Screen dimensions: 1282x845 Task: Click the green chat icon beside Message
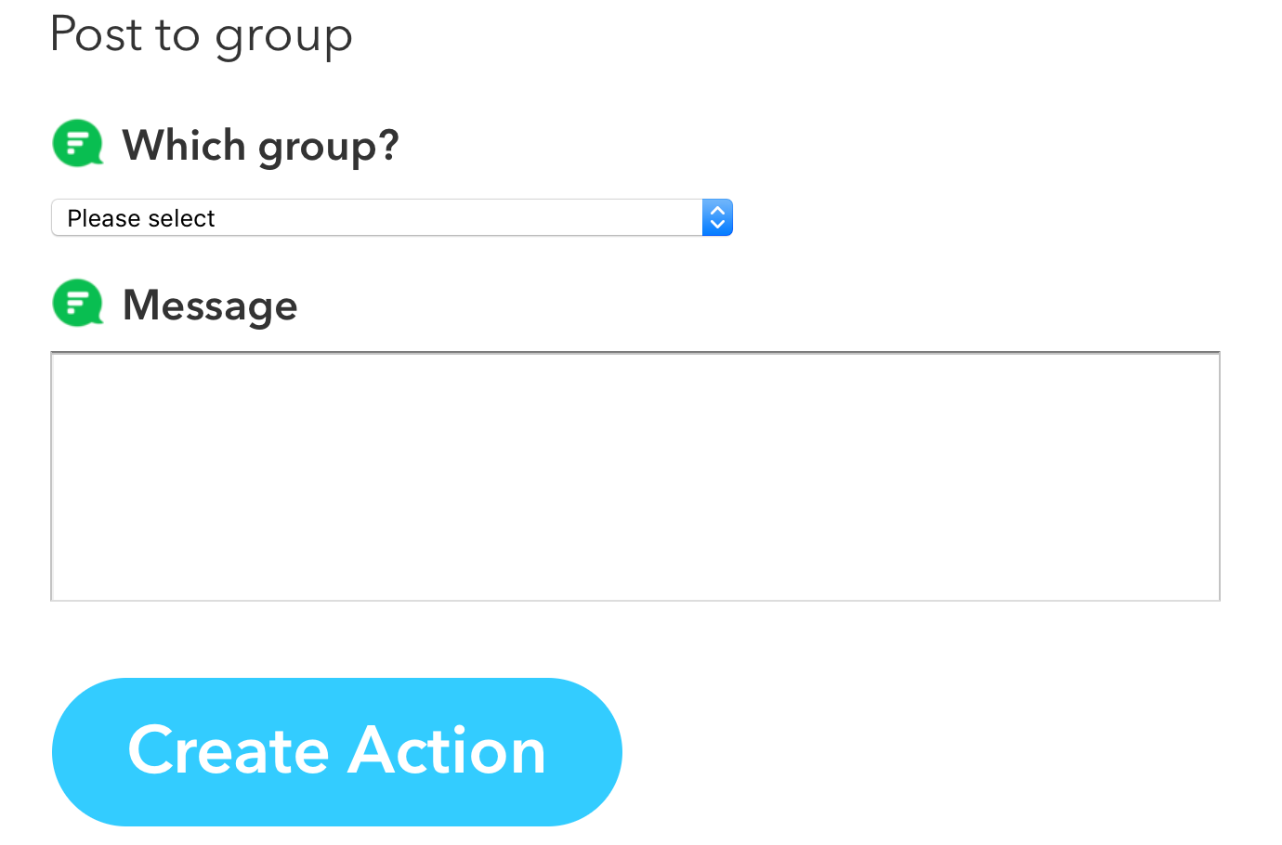(x=77, y=304)
